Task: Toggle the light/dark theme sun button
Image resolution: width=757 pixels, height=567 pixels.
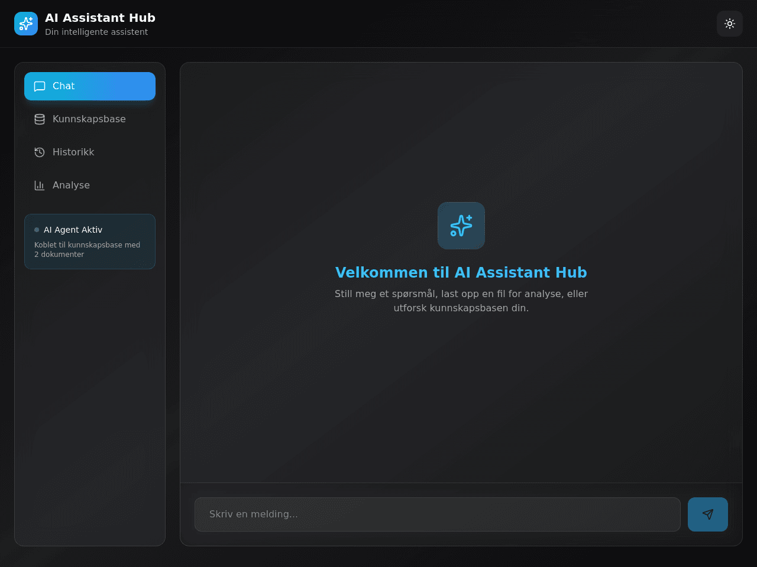Action: (730, 24)
